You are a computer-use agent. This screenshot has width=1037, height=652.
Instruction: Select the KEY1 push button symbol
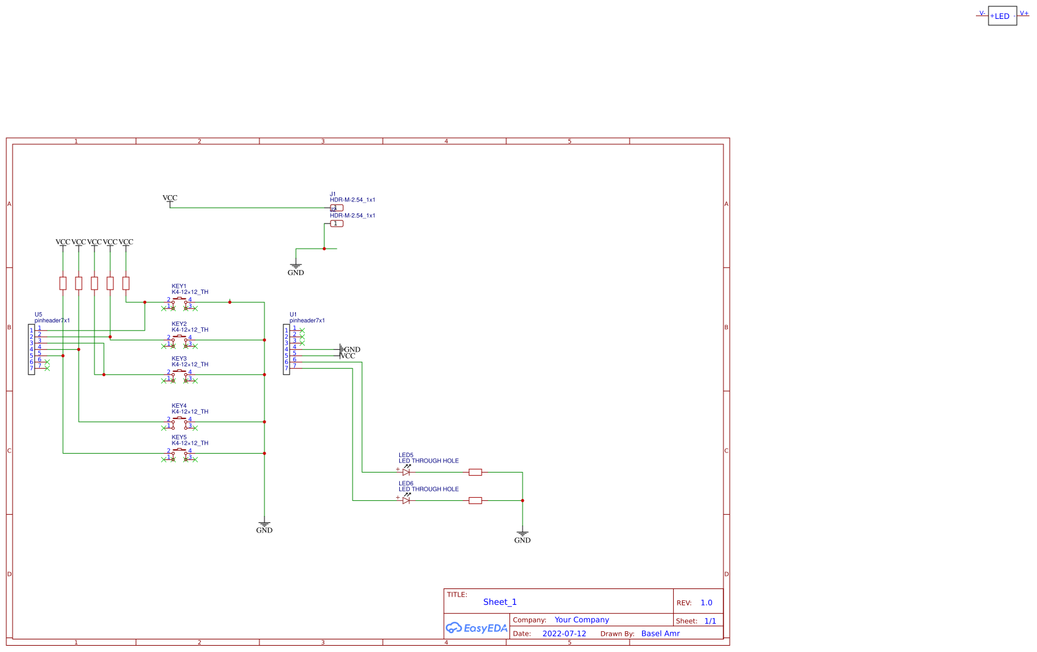pyautogui.click(x=179, y=303)
